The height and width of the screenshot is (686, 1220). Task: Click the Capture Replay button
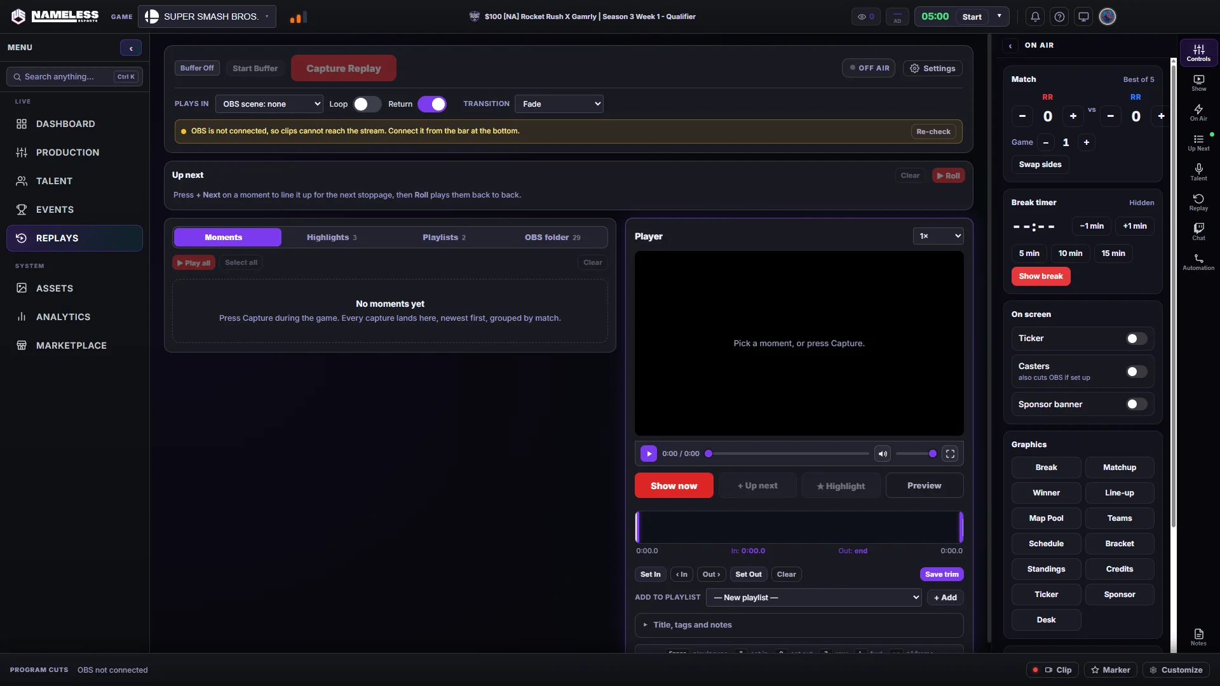coord(344,68)
